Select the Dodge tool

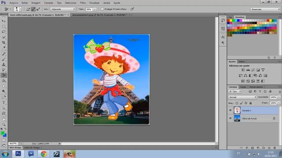tap(4, 91)
